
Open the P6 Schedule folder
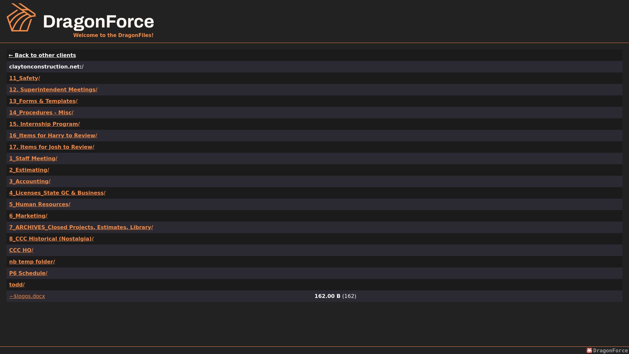point(28,273)
